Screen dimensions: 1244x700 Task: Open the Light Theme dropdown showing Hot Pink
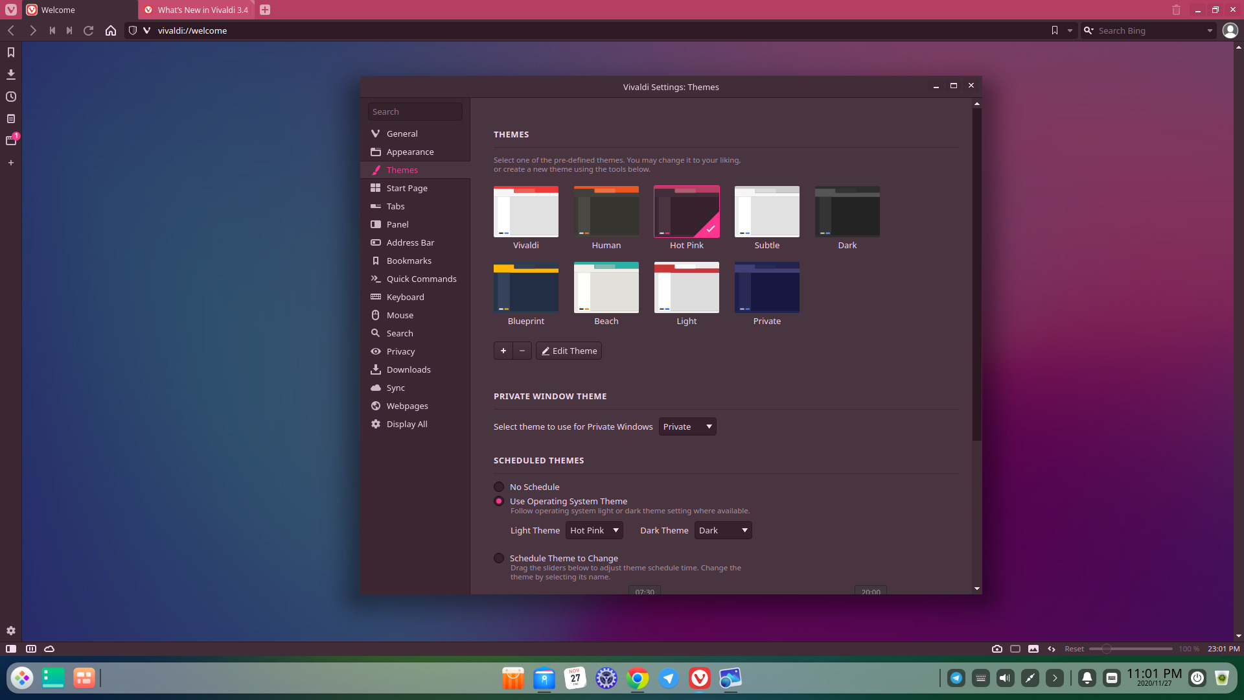pos(593,530)
